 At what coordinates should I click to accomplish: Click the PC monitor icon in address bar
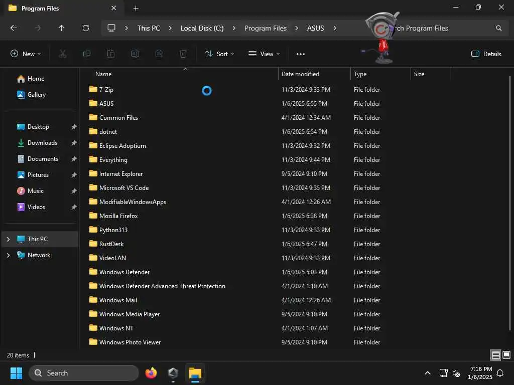coord(111,28)
